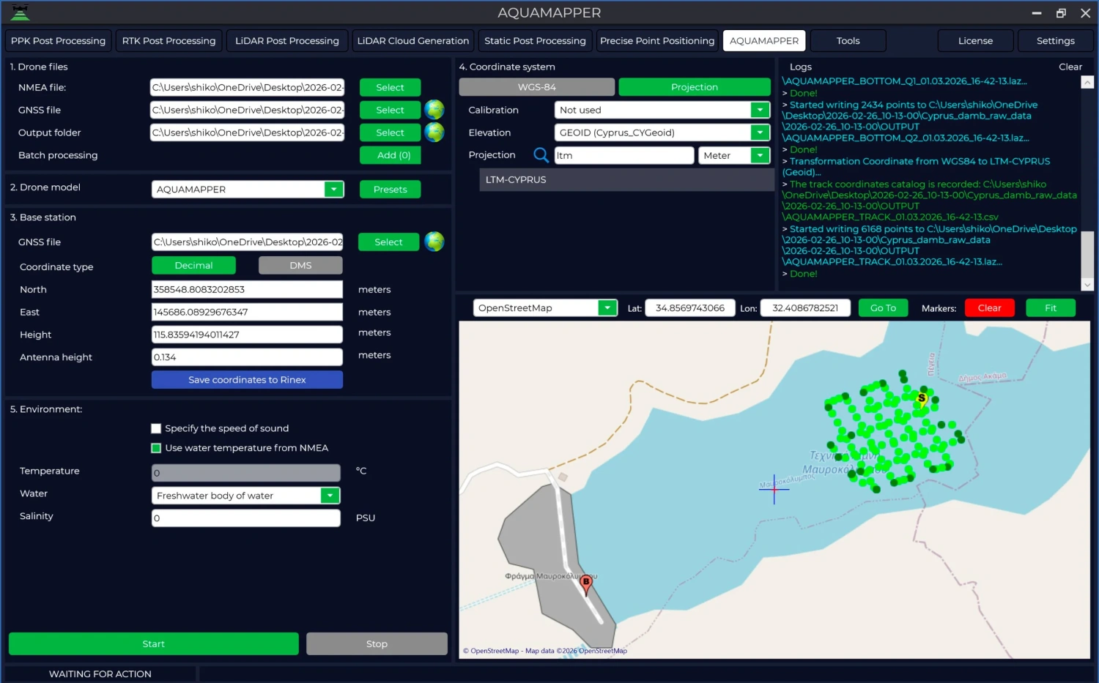Open the Tools tab
Viewport: 1099px width, 683px height.
(x=848, y=41)
